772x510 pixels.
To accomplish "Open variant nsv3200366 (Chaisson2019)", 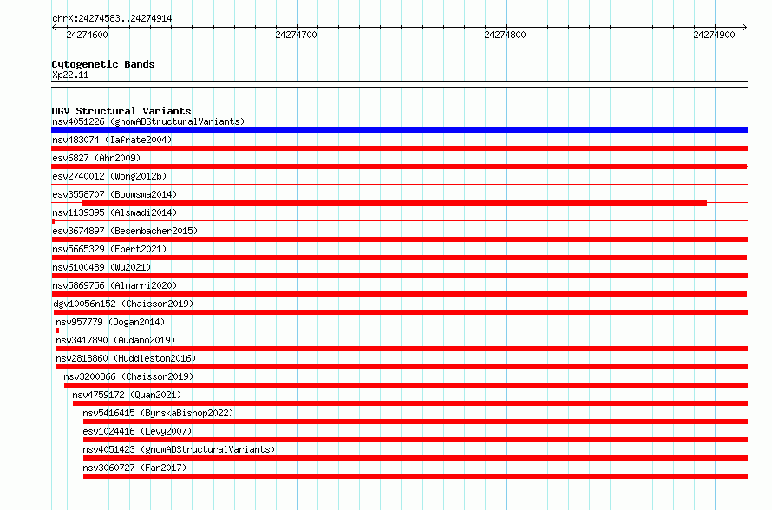I will click(128, 376).
